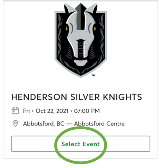Click the Abbotsford, BC city text

tap(44, 124)
